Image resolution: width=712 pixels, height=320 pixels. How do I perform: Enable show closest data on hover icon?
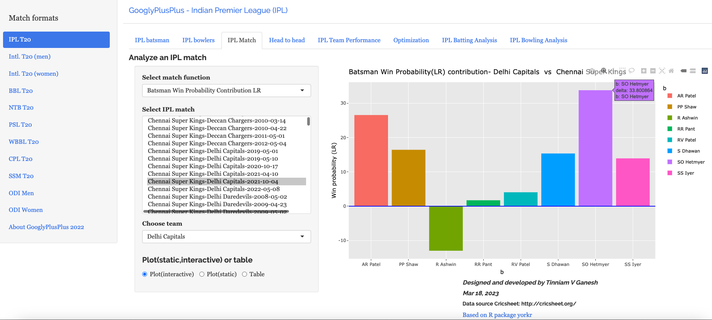(x=683, y=71)
